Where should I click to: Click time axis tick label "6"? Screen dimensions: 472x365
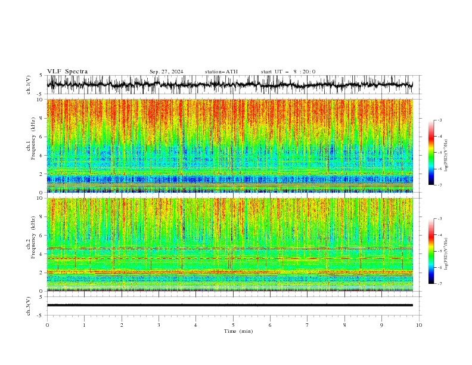pos(270,325)
